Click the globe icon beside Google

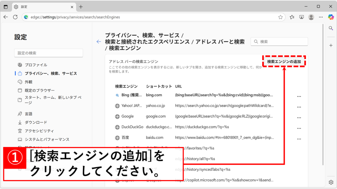(x=117, y=116)
